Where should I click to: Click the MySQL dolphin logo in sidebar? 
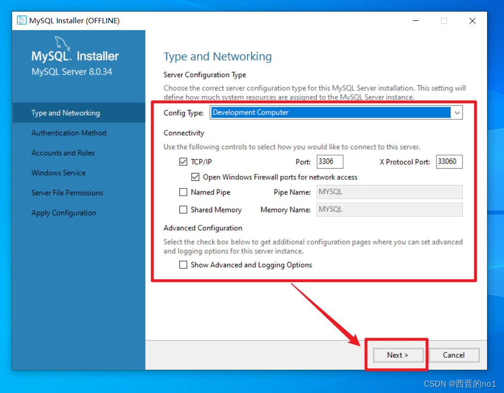coord(62,44)
